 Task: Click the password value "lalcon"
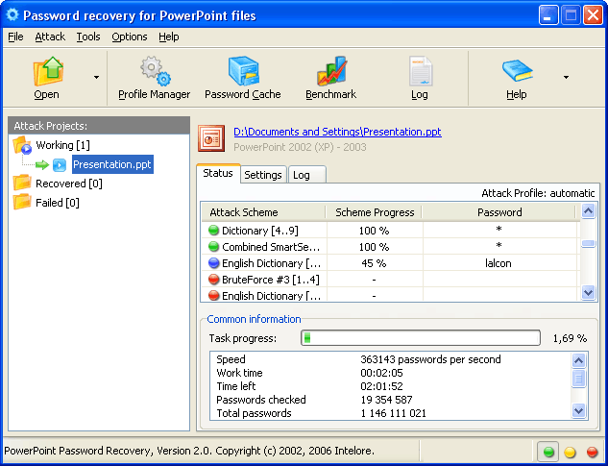tap(499, 263)
